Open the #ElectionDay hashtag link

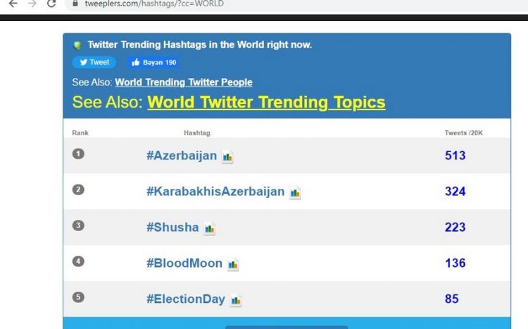click(186, 299)
